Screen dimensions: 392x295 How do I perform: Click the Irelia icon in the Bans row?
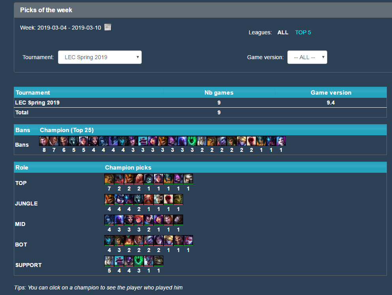[x=84, y=141]
